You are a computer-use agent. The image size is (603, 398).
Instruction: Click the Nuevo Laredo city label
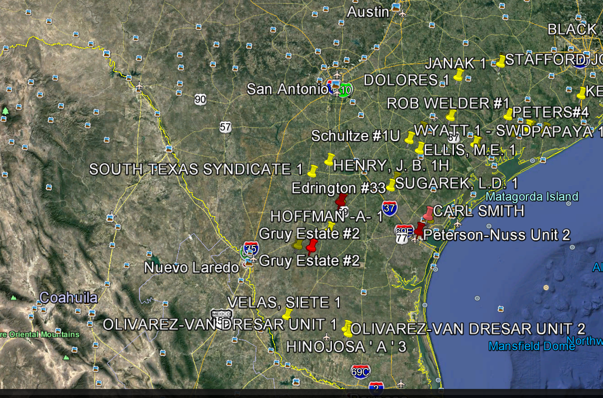tap(191, 267)
